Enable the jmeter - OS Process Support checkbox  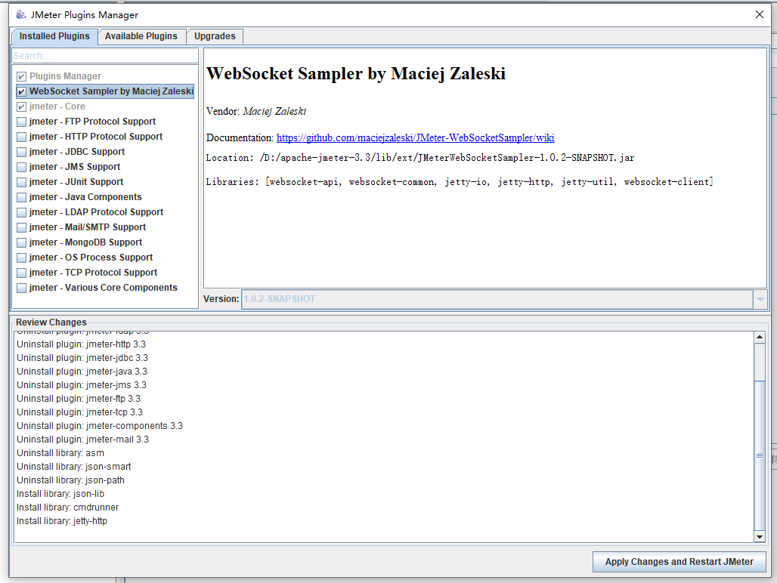(x=21, y=258)
